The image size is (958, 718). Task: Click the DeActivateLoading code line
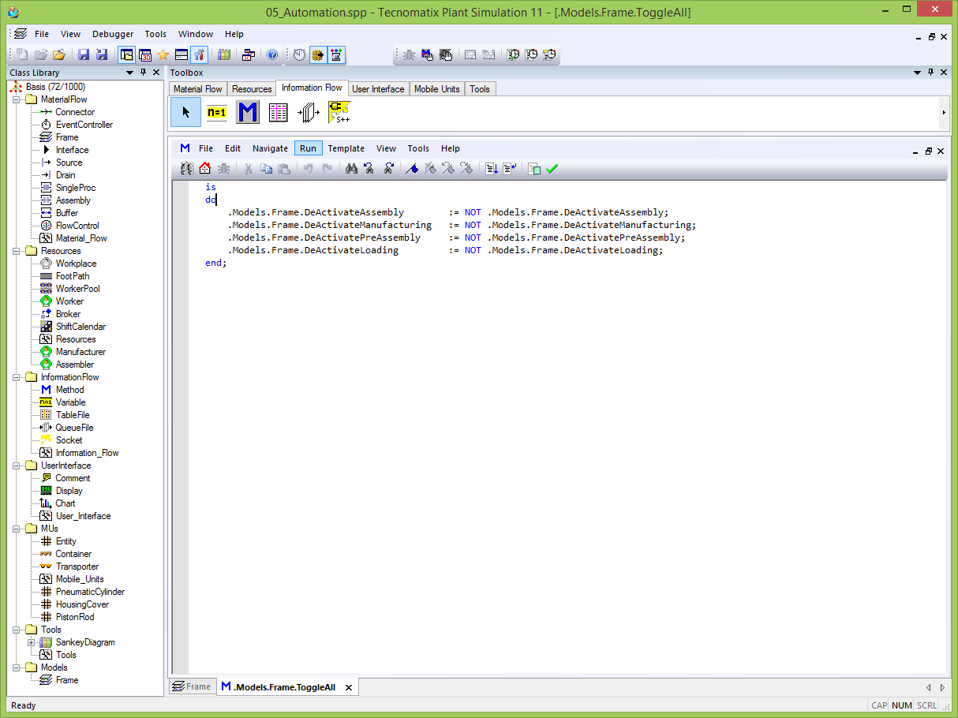[x=446, y=250]
